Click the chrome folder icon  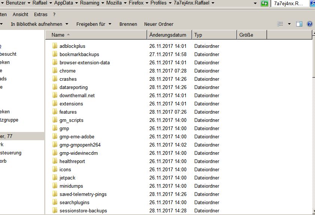pos(55,71)
